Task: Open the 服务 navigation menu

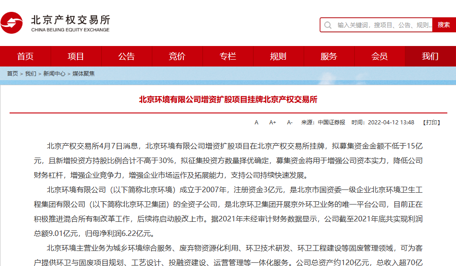Action: coord(329,56)
